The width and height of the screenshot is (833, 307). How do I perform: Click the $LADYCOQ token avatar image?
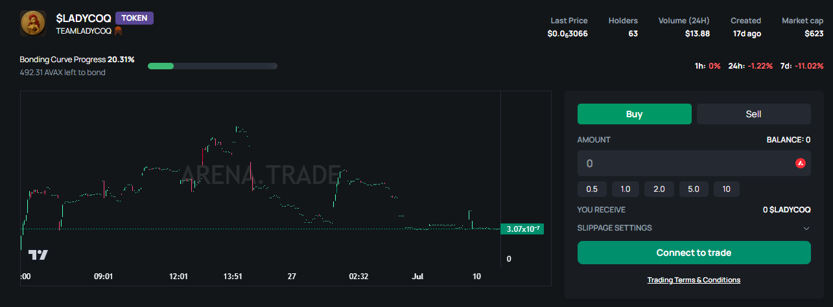32,23
